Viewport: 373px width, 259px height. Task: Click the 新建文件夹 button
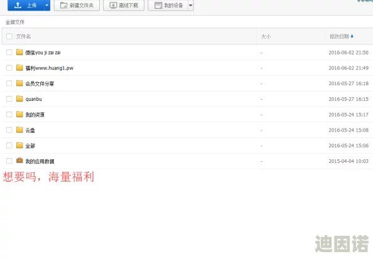[77, 5]
